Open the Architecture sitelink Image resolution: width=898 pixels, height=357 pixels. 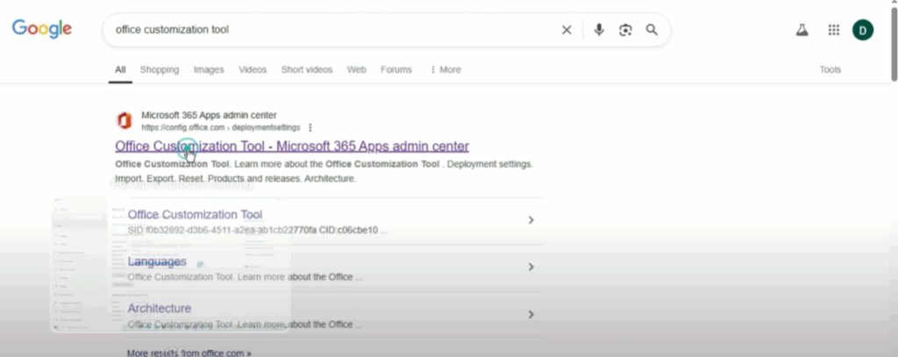160,308
